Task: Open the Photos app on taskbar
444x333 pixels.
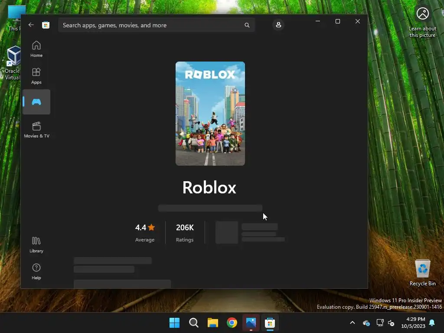Action: coord(251,323)
